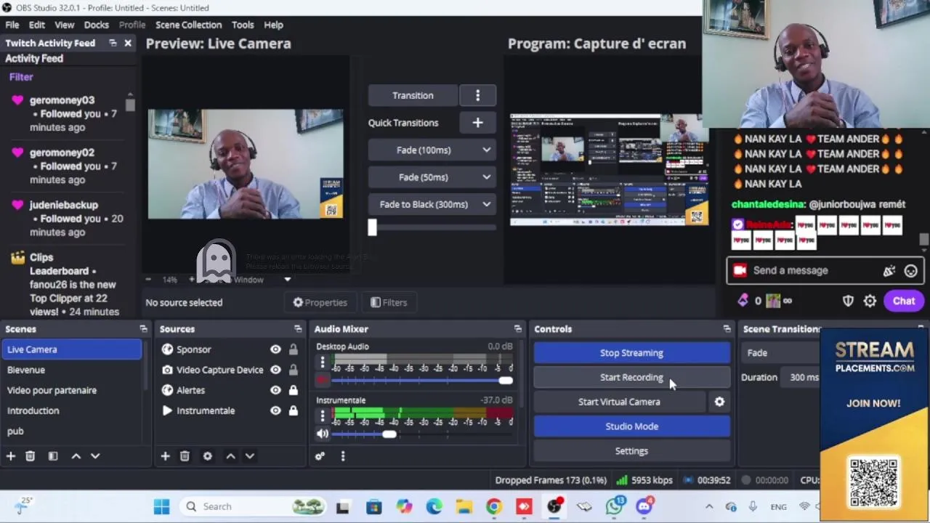This screenshot has height=523, width=930.
Task: Click channel points bits icon in chat
Action: coord(743,301)
